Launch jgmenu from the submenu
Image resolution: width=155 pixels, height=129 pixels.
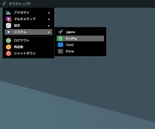tap(80, 32)
